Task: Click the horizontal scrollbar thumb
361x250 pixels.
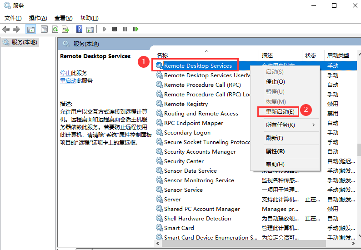Action: click(244, 243)
